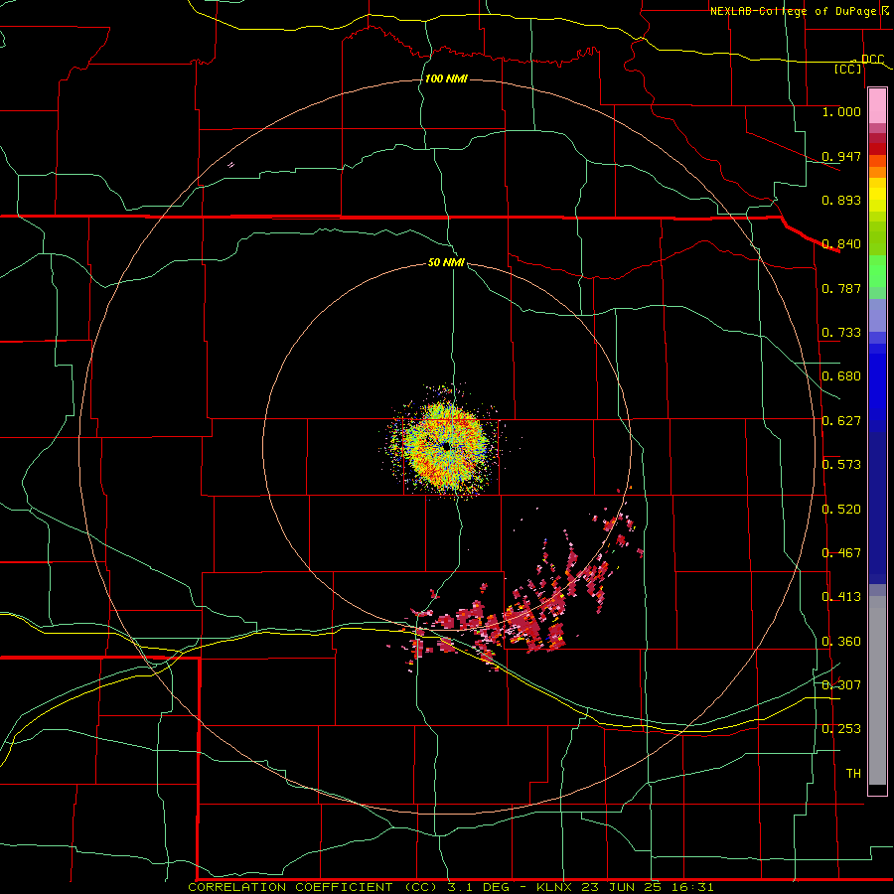Pick the periwinkle segment of the color bar
894x894 pixels.
coord(877,315)
